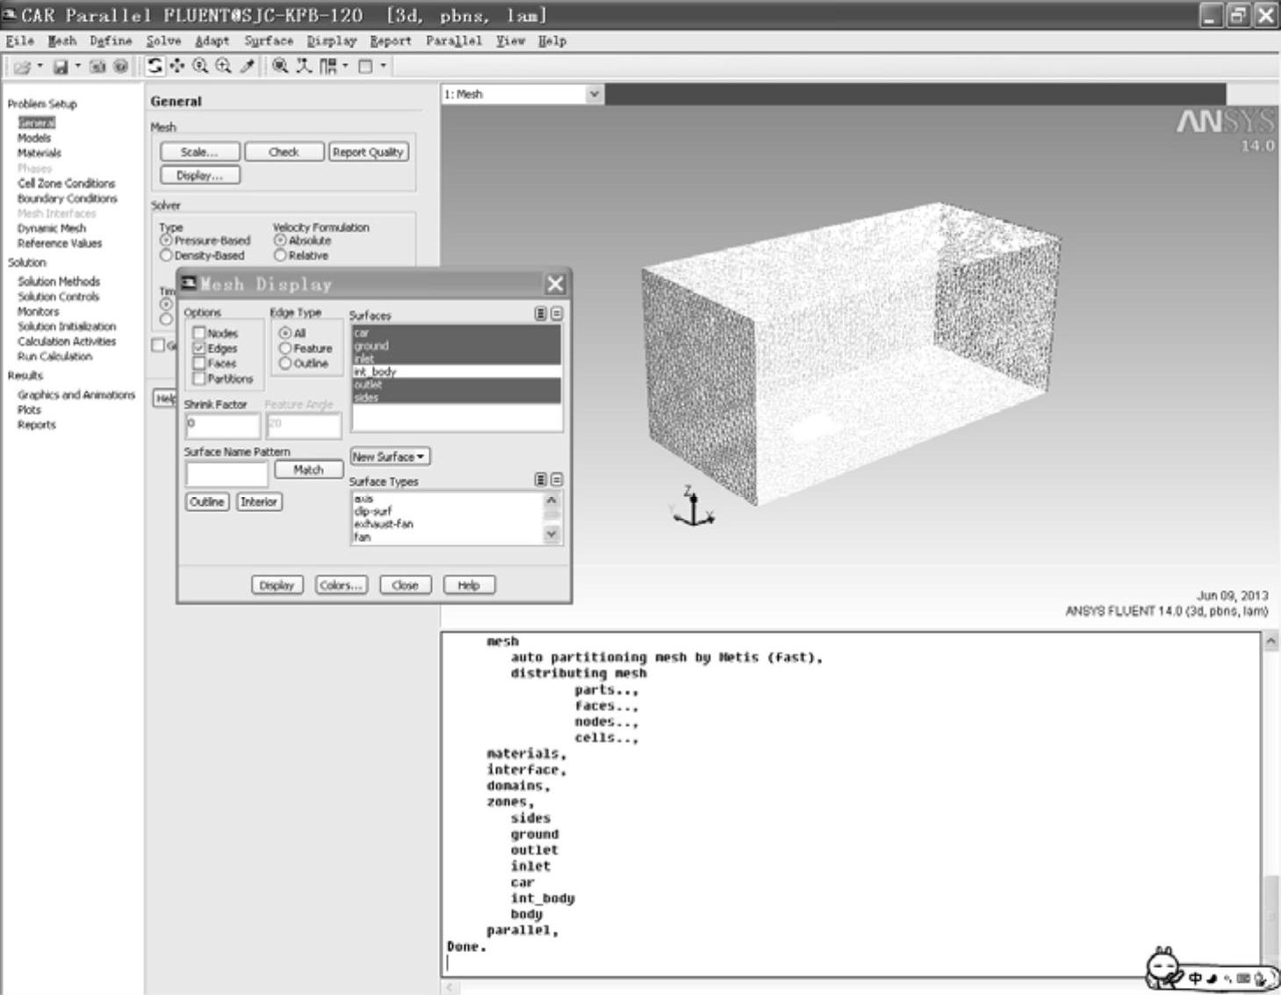Select all surfaces using Surfaces list icon
The image size is (1281, 995).
pos(541,314)
